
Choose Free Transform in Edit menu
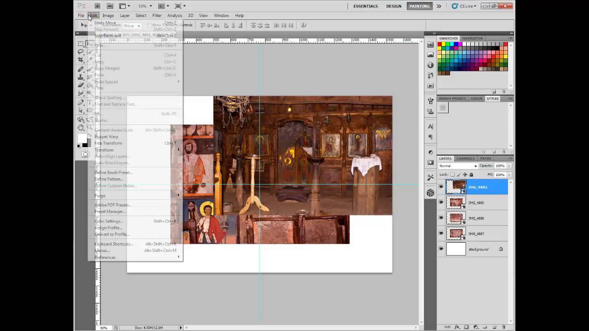click(x=108, y=143)
